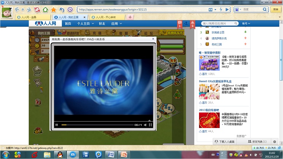The height and width of the screenshot is (159, 283).
Task: Open the yellow 菜单 menu button
Action: tap(276, 9)
